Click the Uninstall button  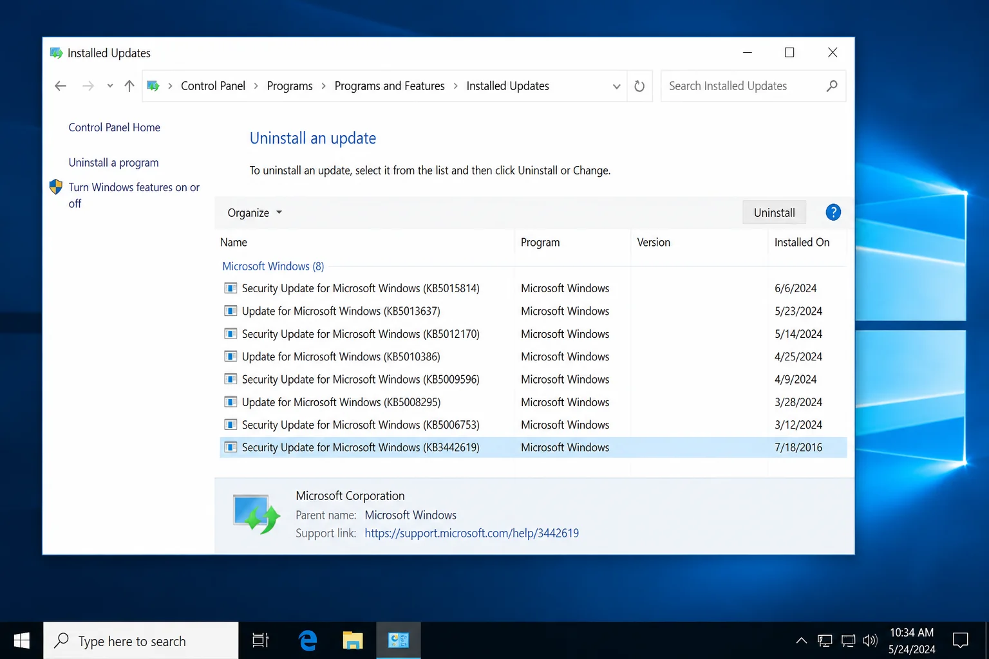point(775,213)
